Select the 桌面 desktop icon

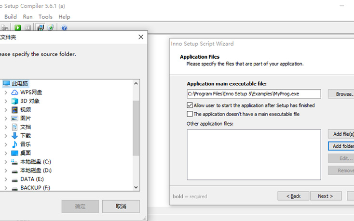tap(14, 153)
